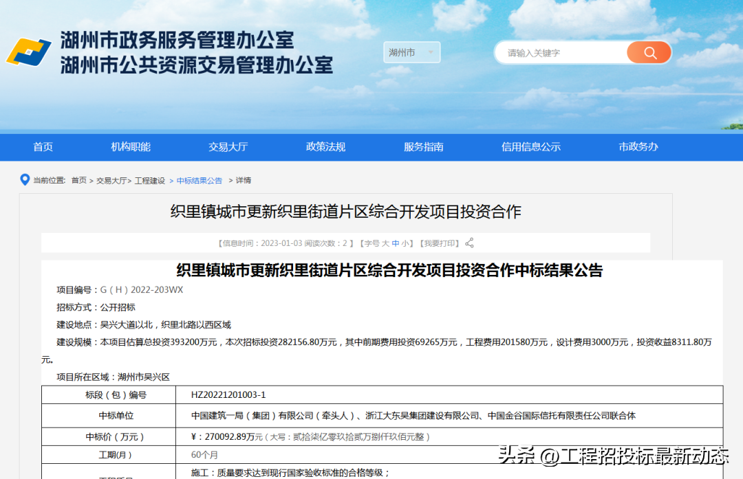Click the orange search magnifier button
Image resolution: width=743 pixels, height=479 pixels.
(649, 52)
